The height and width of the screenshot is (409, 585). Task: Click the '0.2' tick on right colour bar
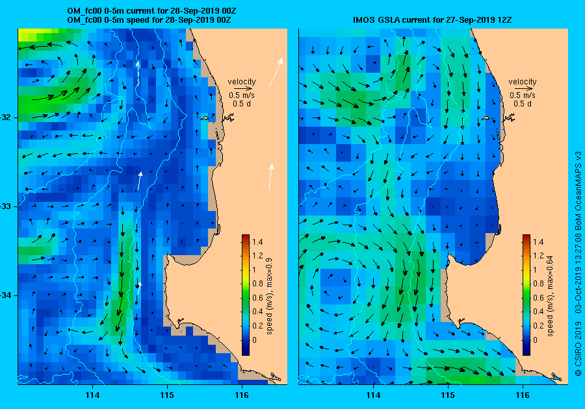(x=538, y=325)
